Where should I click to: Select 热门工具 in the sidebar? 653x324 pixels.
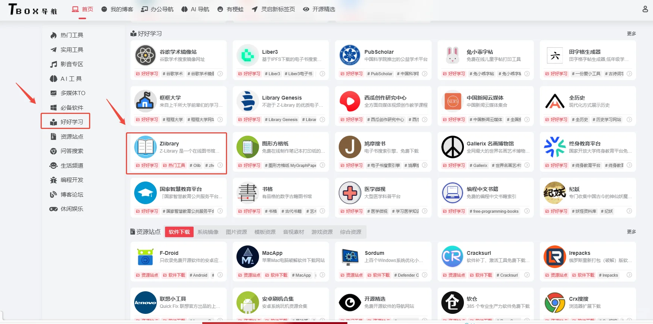(67, 35)
